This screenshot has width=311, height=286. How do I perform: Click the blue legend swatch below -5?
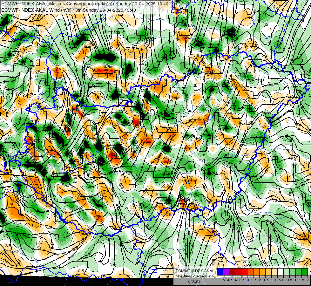[x=220, y=272]
